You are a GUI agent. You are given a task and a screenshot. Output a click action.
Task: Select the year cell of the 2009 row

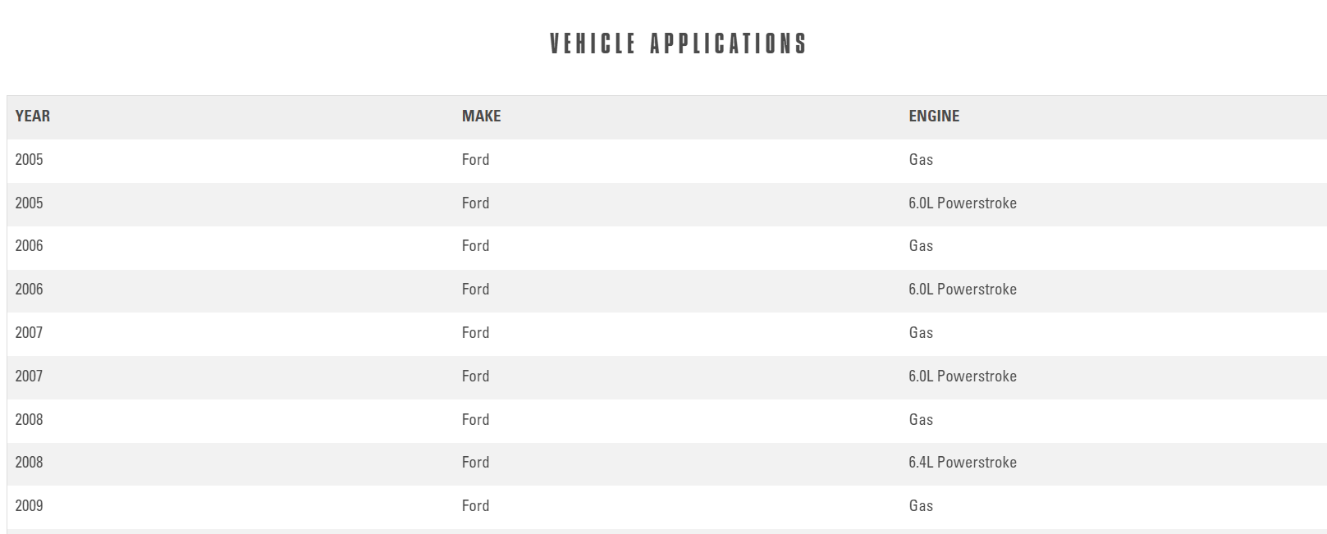(x=29, y=506)
